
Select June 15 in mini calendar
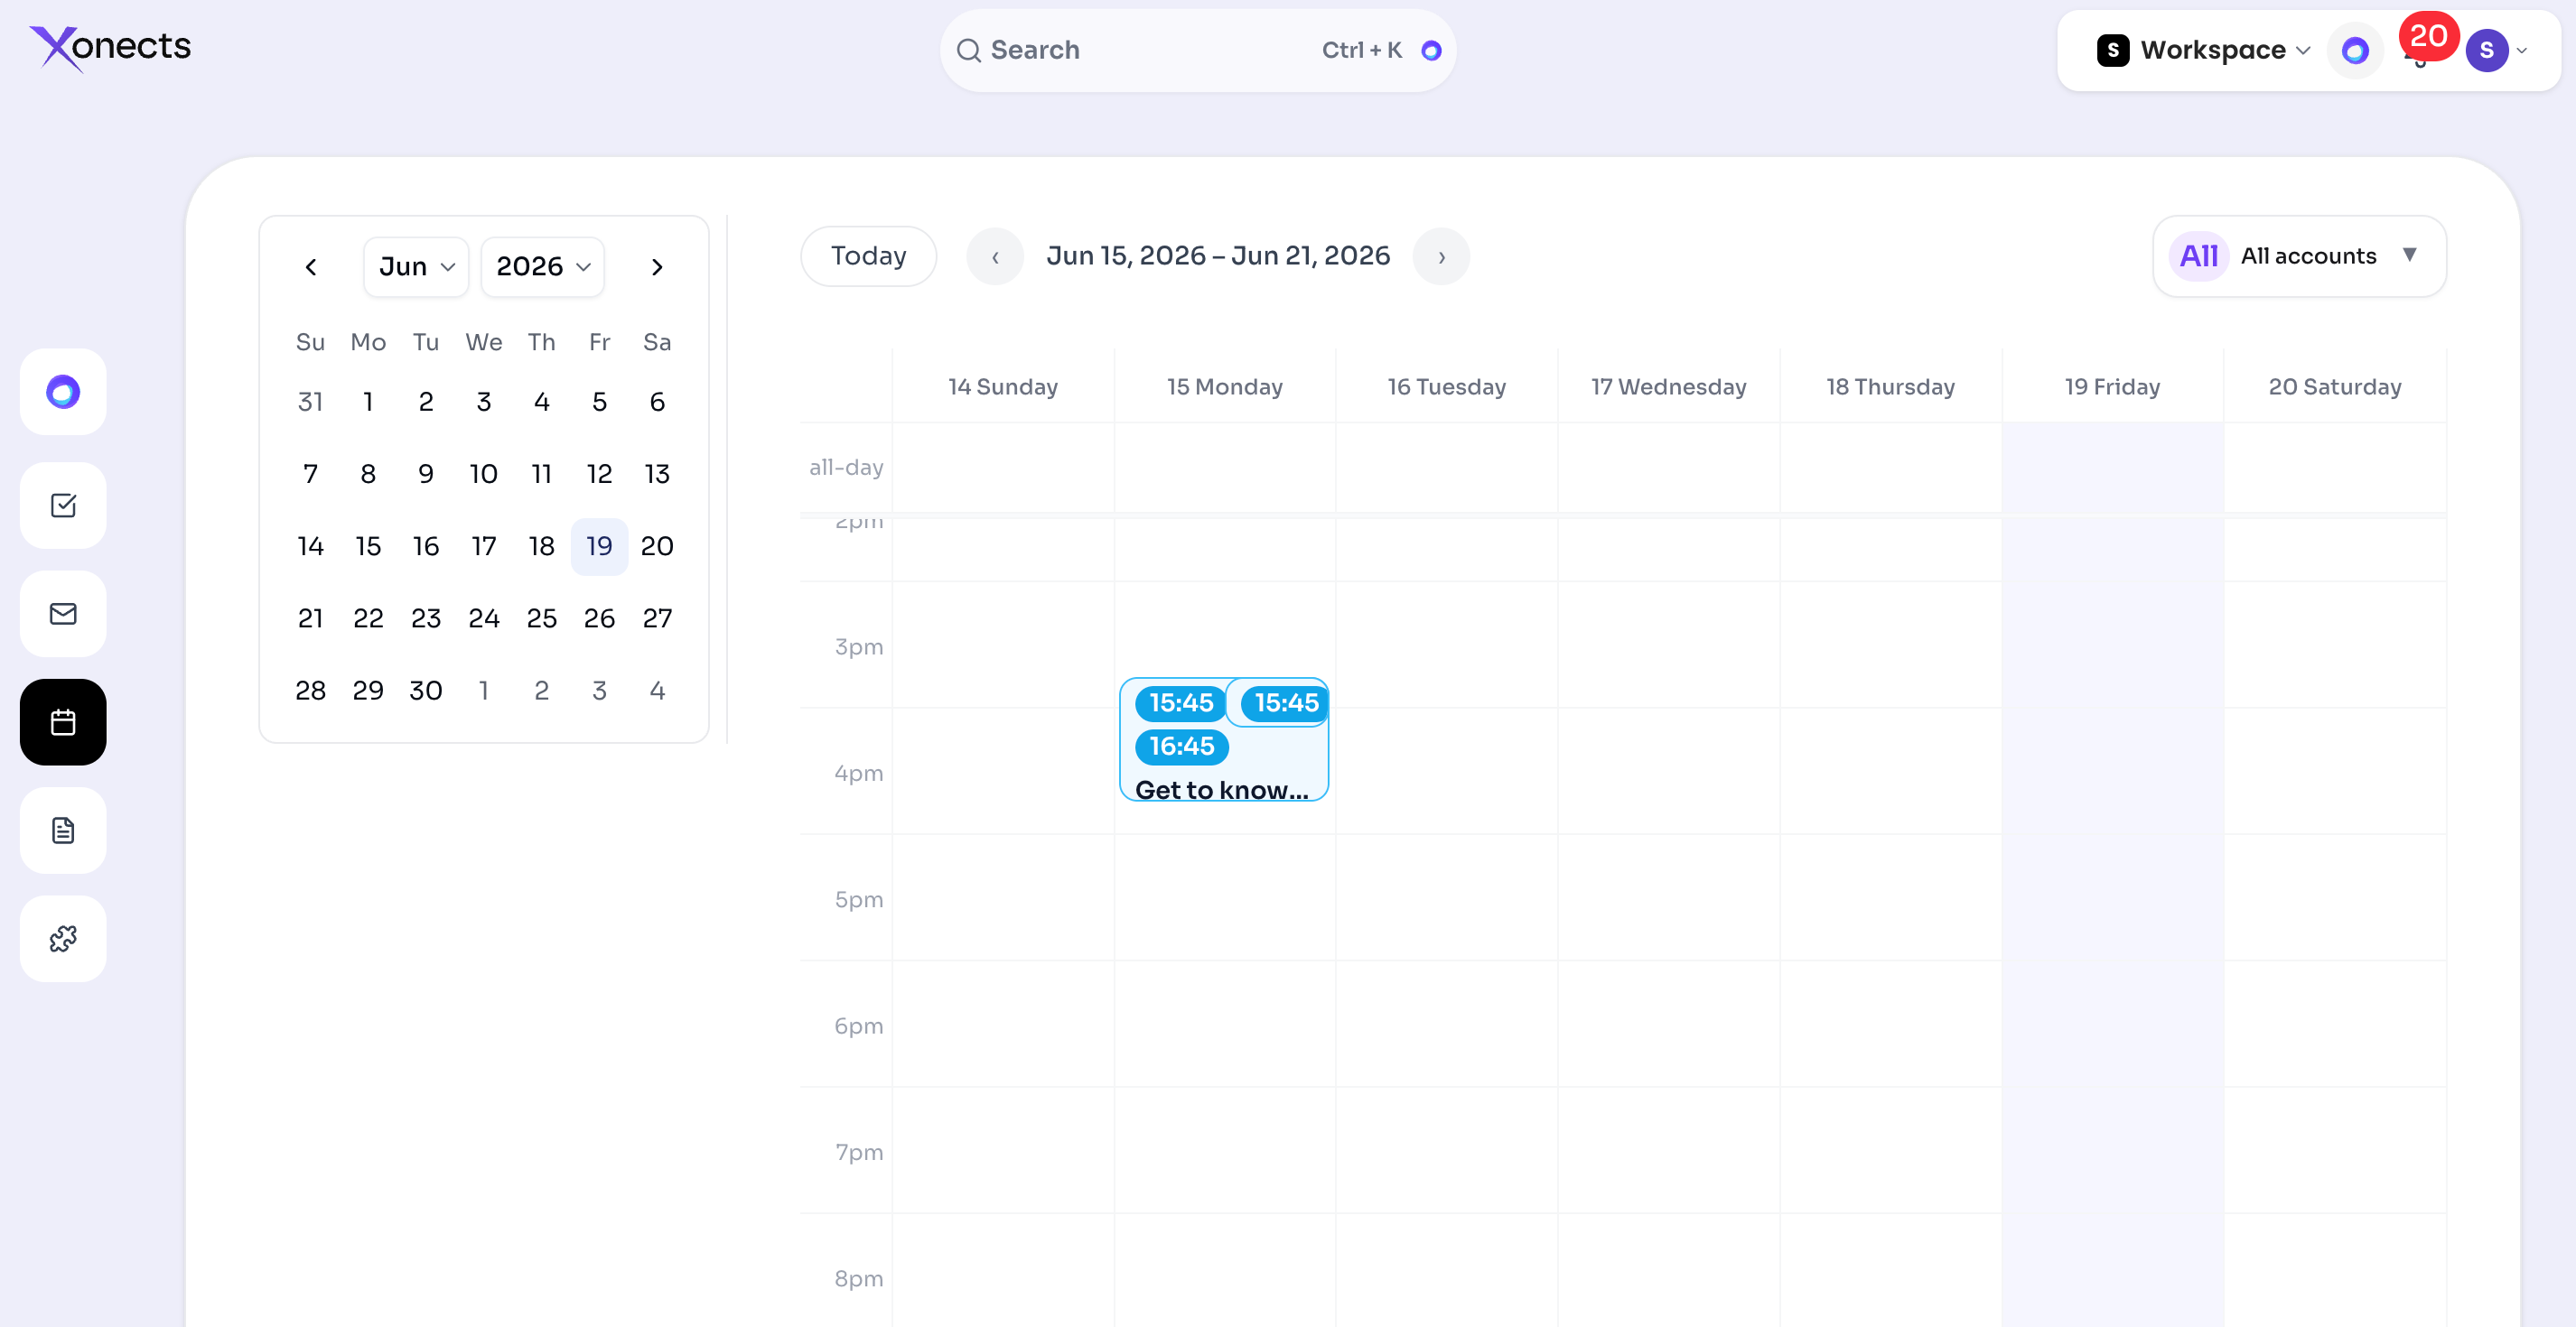point(368,546)
